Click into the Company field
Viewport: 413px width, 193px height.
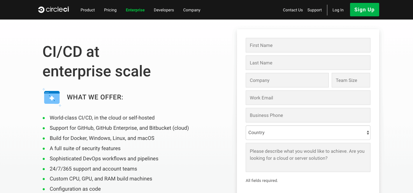point(287,80)
